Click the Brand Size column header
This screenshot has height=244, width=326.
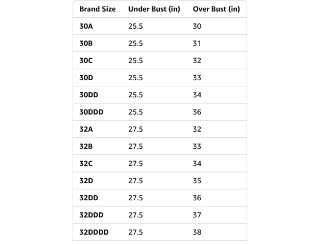pyautogui.click(x=98, y=9)
